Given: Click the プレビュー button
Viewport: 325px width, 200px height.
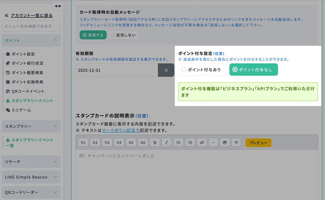Looking at the screenshot, I should [258, 143].
